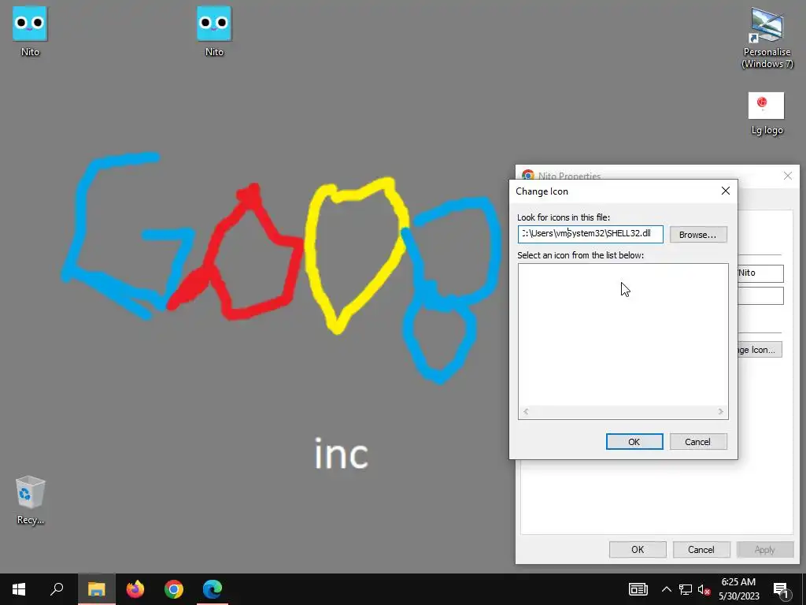Select the Recycle Bin icon

[x=31, y=499]
